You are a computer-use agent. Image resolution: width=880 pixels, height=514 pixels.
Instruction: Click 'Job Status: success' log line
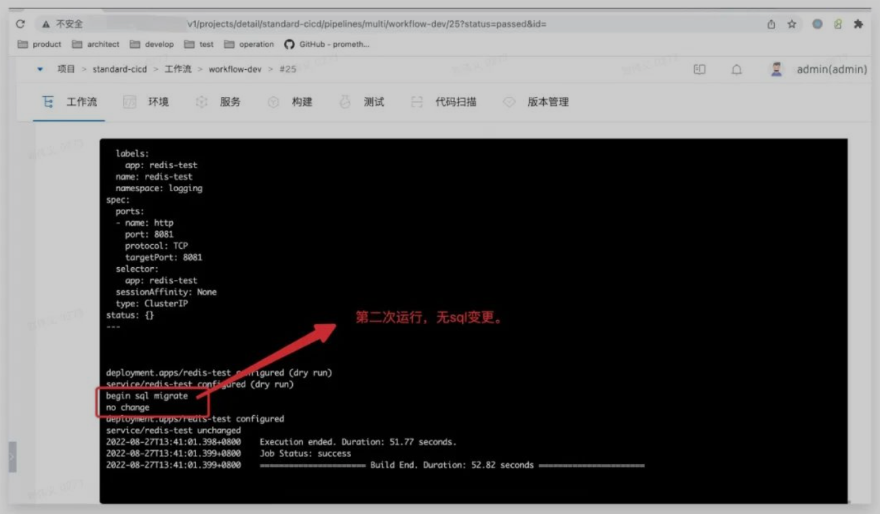(305, 453)
